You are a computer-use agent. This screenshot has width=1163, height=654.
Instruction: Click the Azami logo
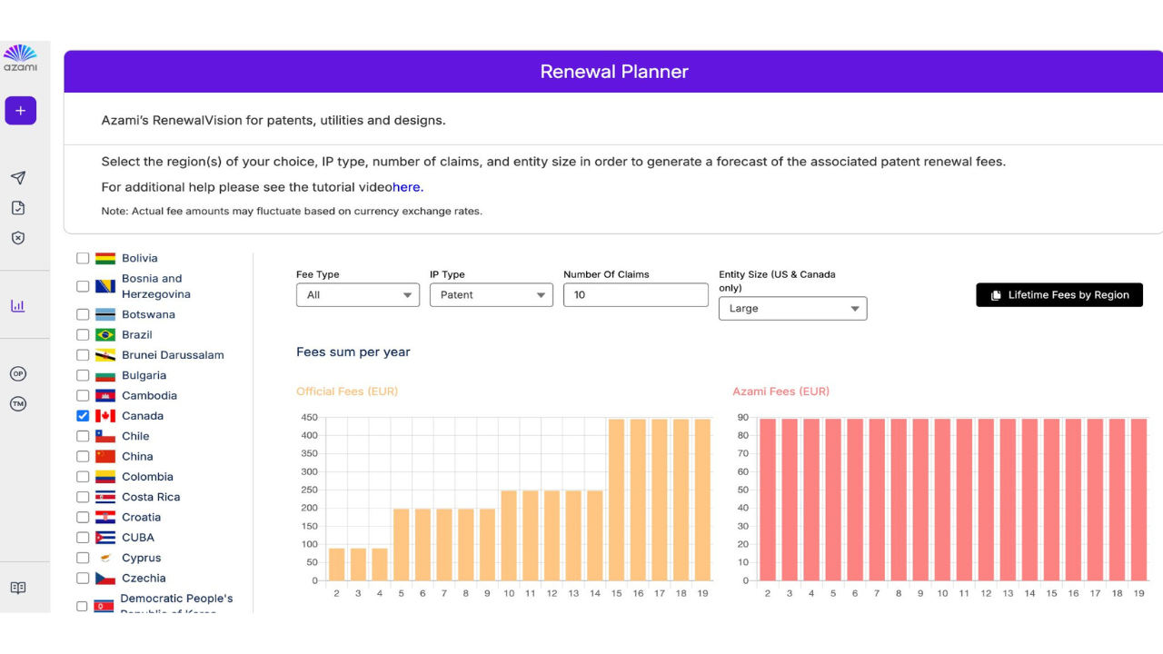pyautogui.click(x=20, y=56)
